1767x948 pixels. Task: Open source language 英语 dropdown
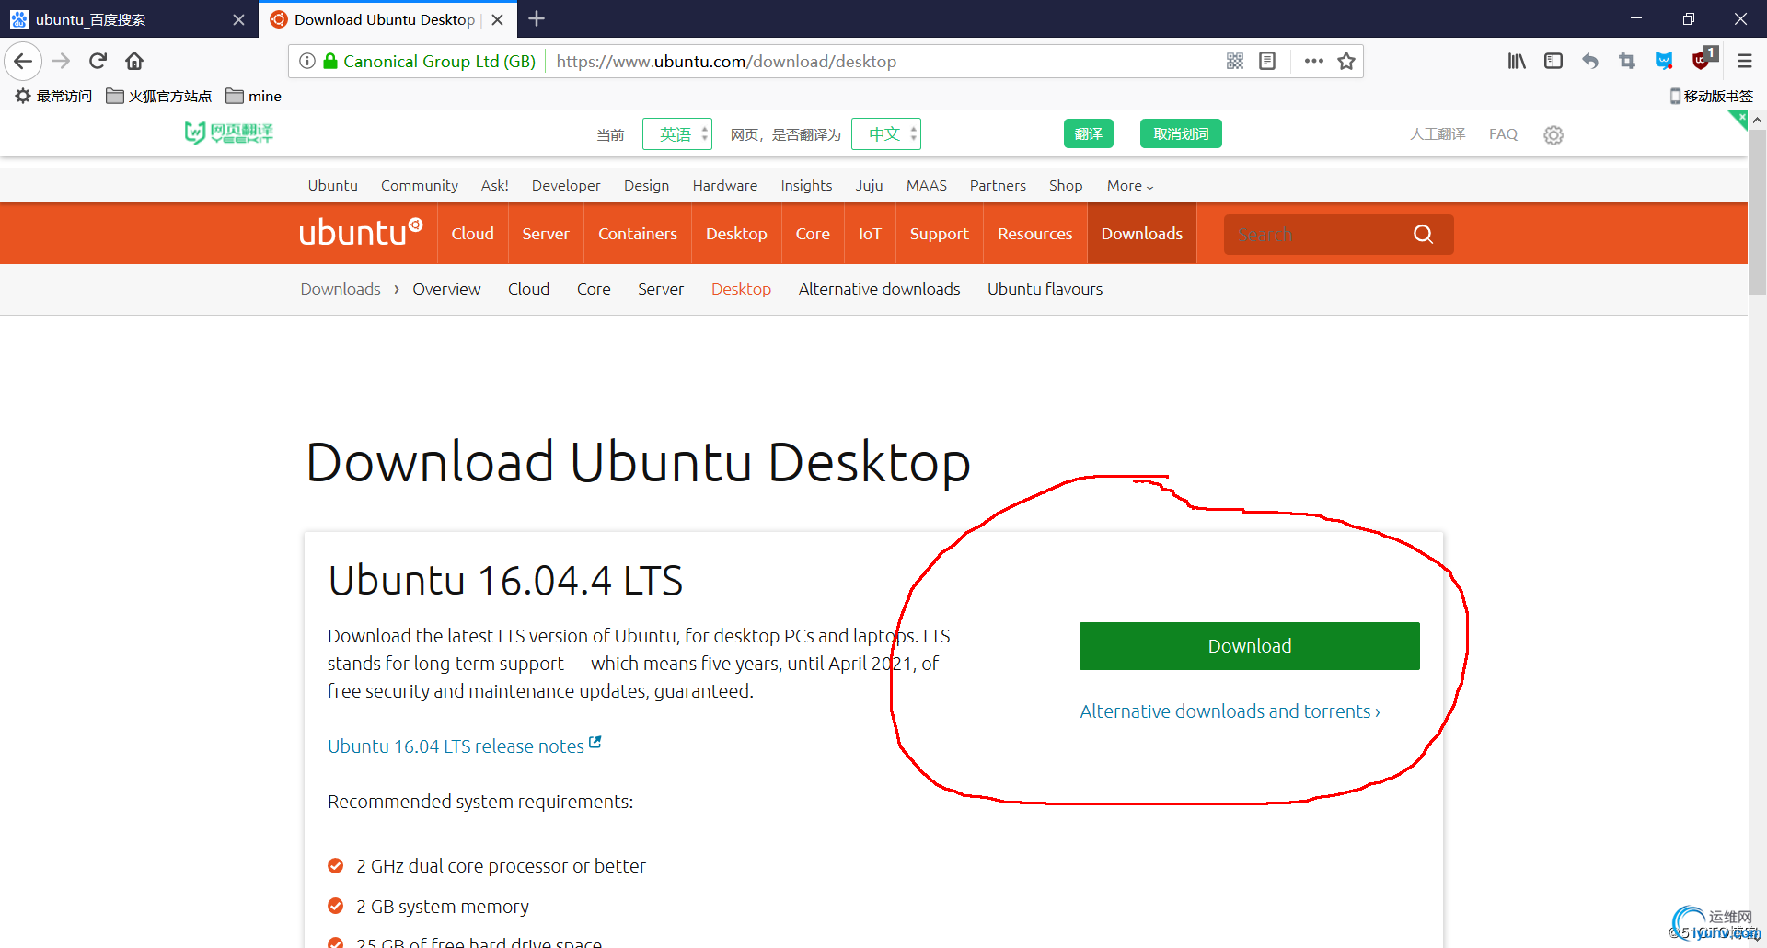pos(677,134)
